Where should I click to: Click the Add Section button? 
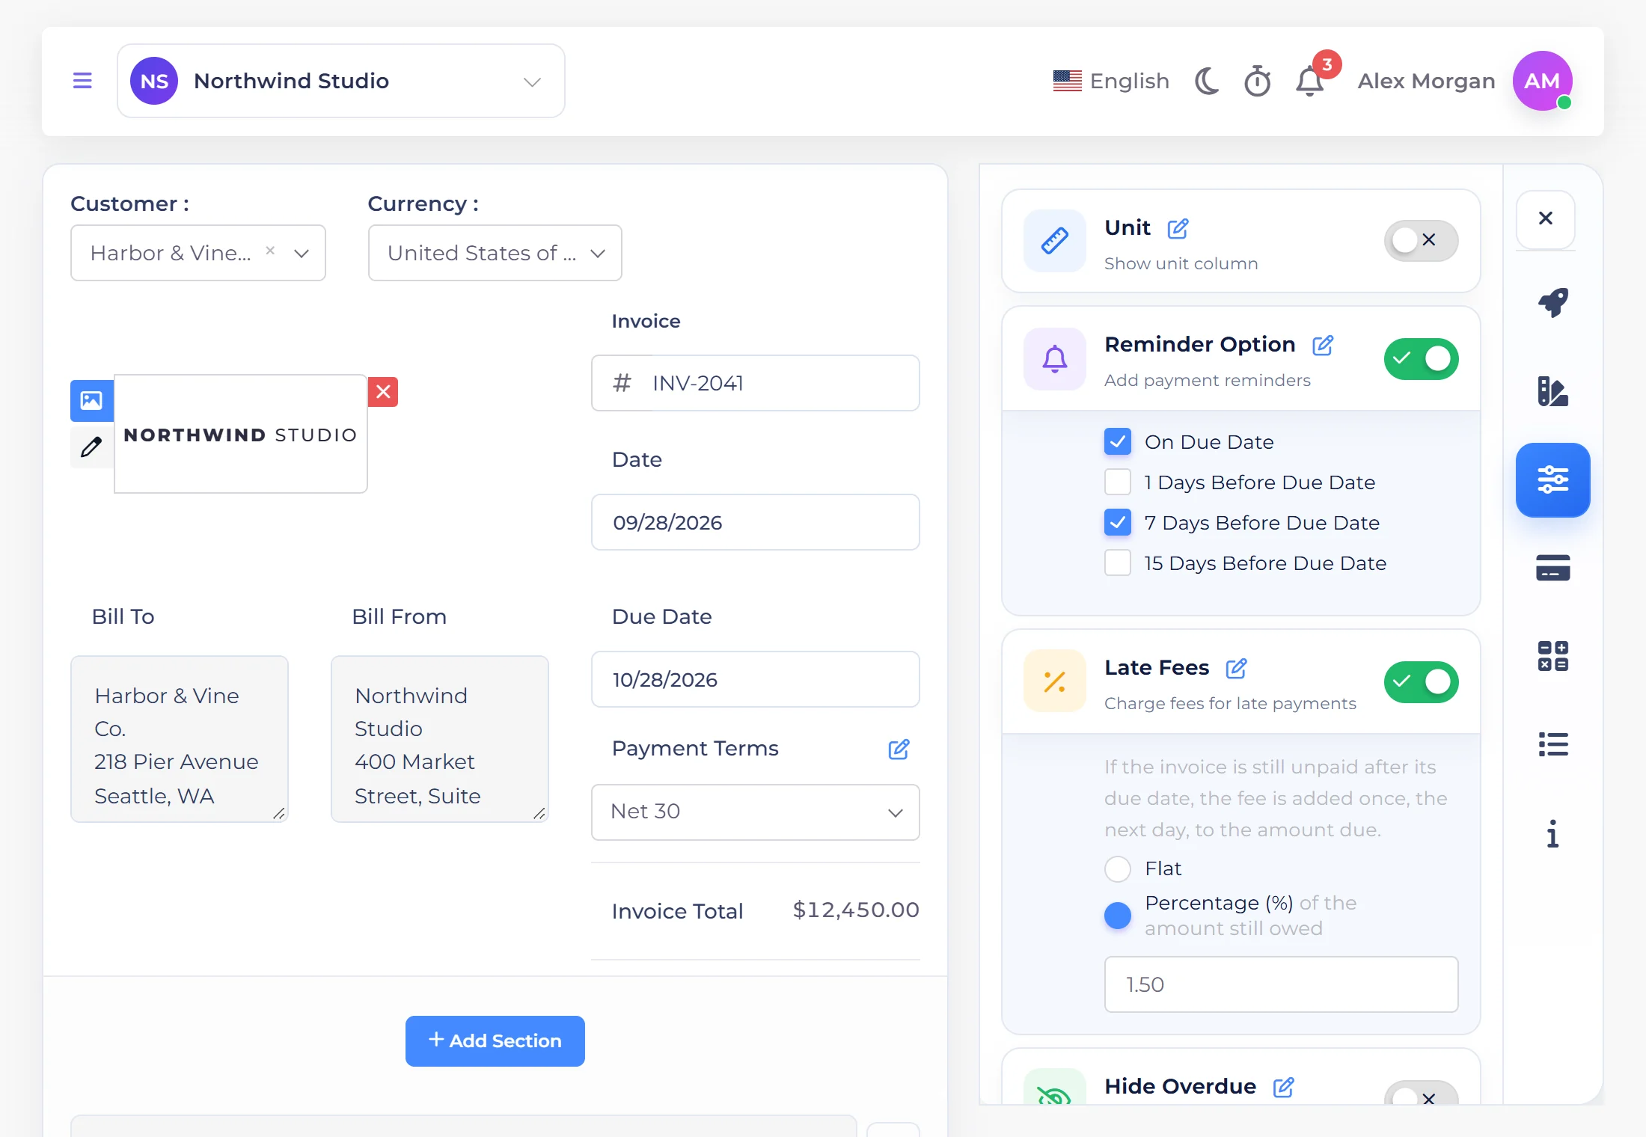pos(495,1041)
